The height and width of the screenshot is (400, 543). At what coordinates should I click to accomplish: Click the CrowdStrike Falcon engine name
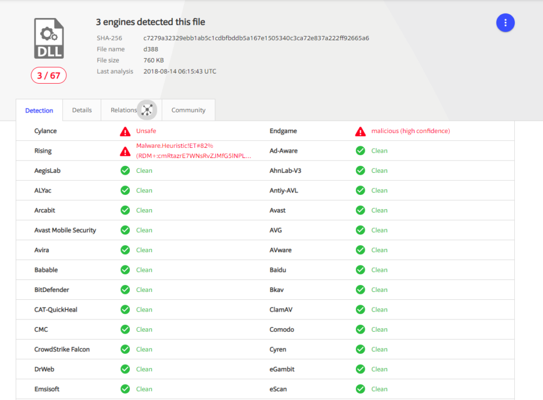62,350
